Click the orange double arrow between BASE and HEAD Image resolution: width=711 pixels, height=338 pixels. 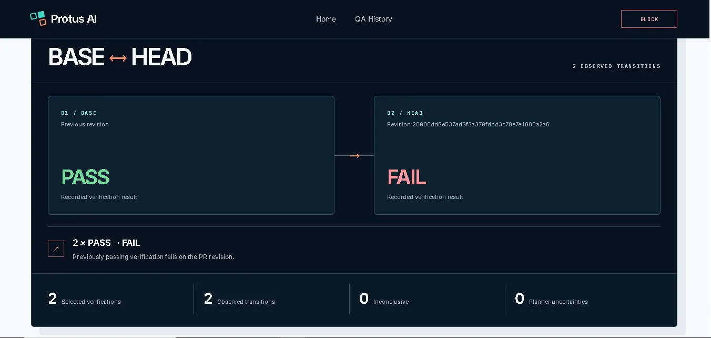click(x=118, y=58)
